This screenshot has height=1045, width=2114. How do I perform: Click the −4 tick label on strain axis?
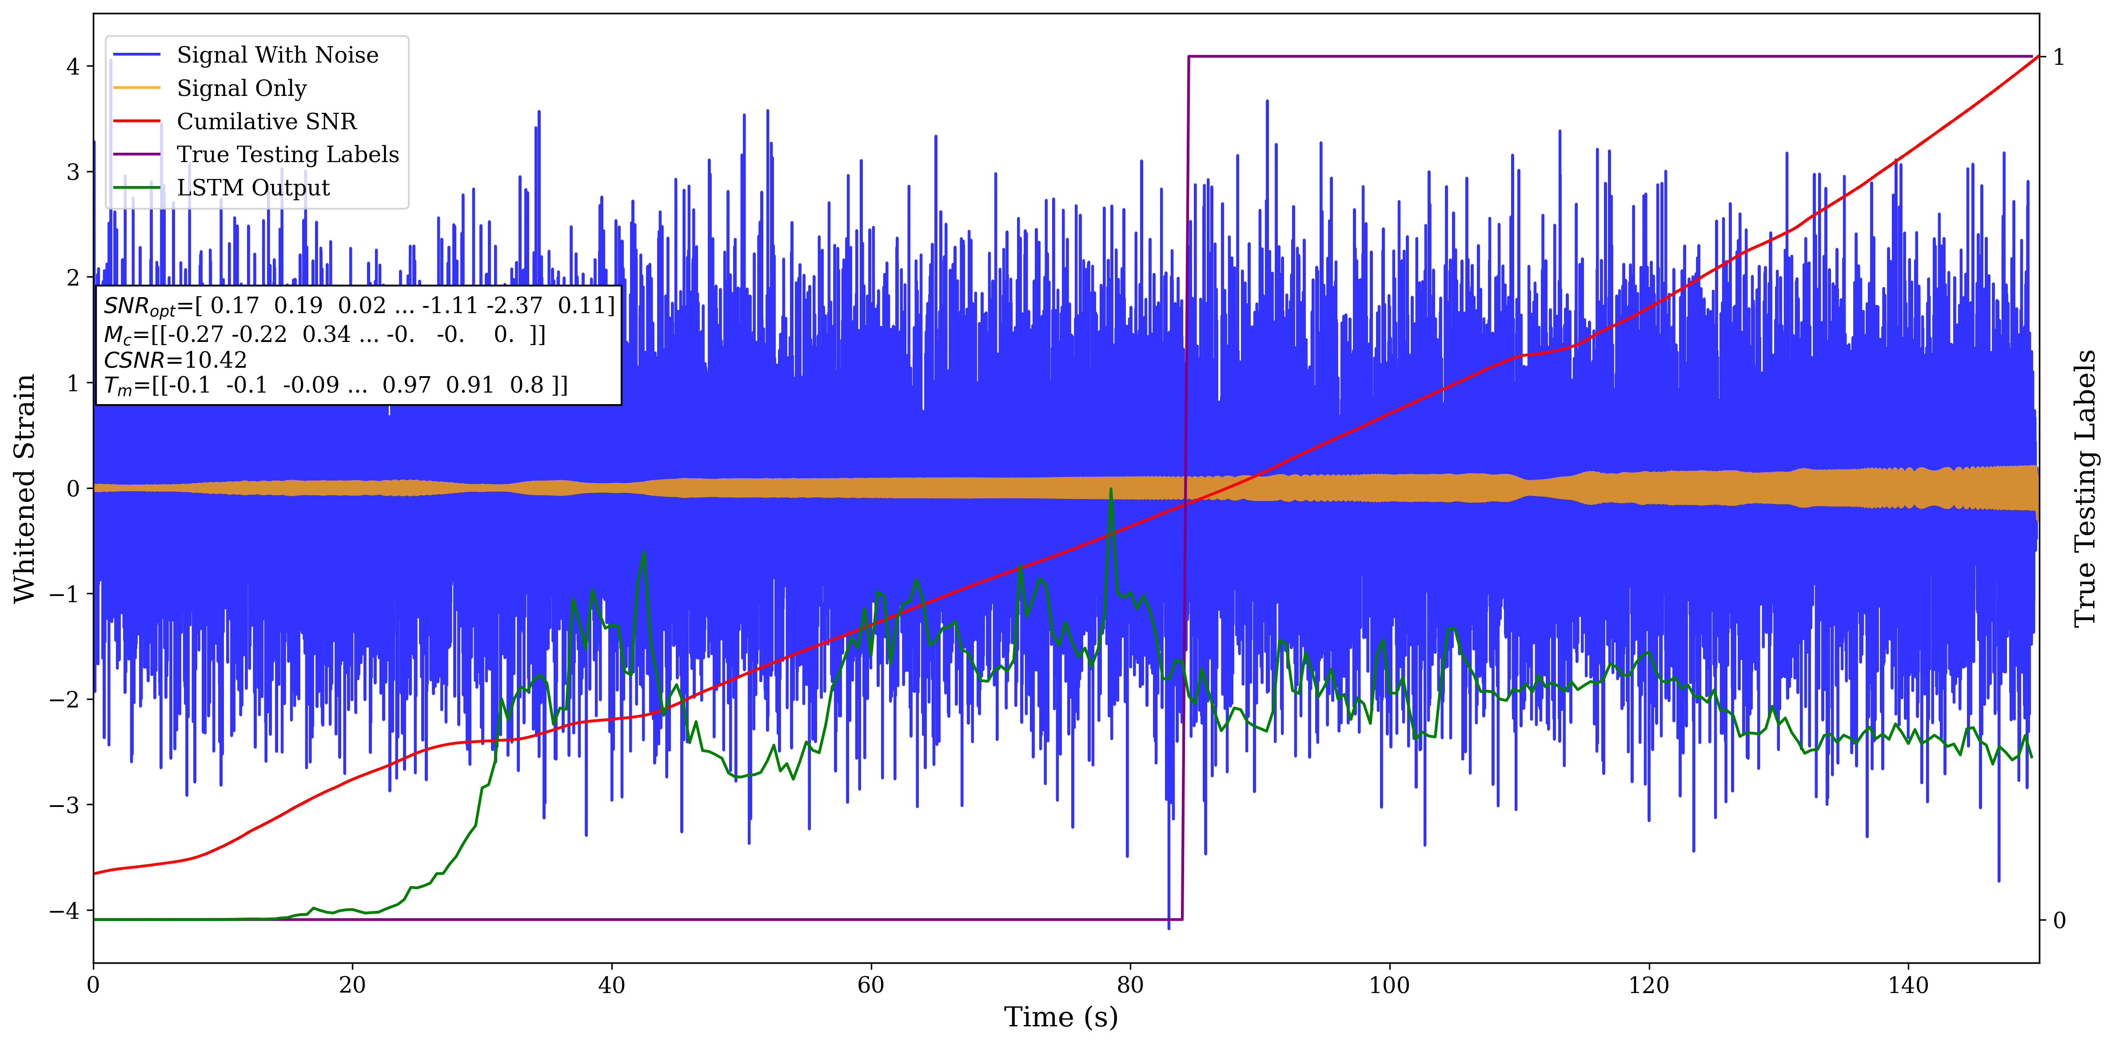tap(66, 910)
